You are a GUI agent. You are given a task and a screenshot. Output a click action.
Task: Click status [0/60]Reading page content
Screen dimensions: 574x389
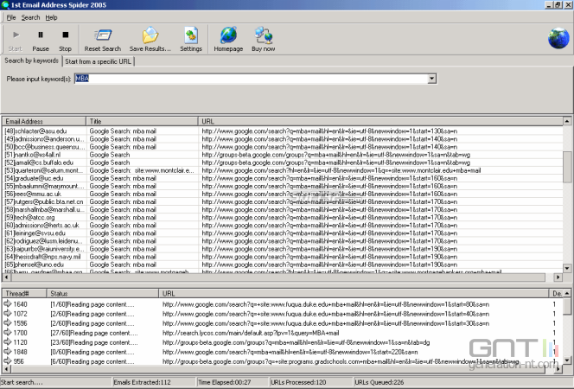92,352
